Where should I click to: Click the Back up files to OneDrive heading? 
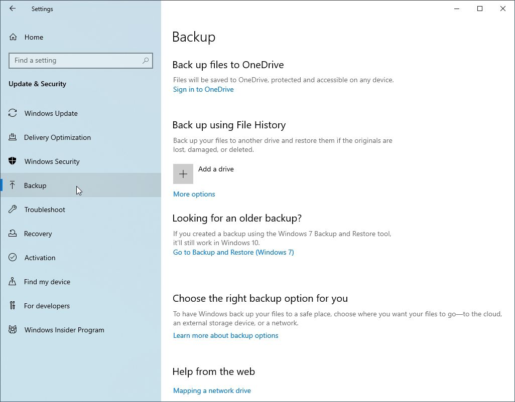click(x=228, y=65)
